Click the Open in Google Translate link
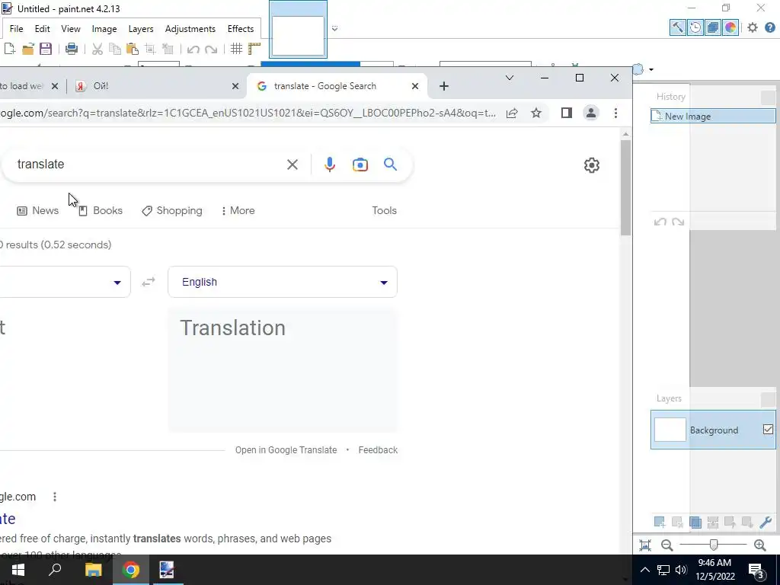This screenshot has width=780, height=585. pyautogui.click(x=286, y=449)
